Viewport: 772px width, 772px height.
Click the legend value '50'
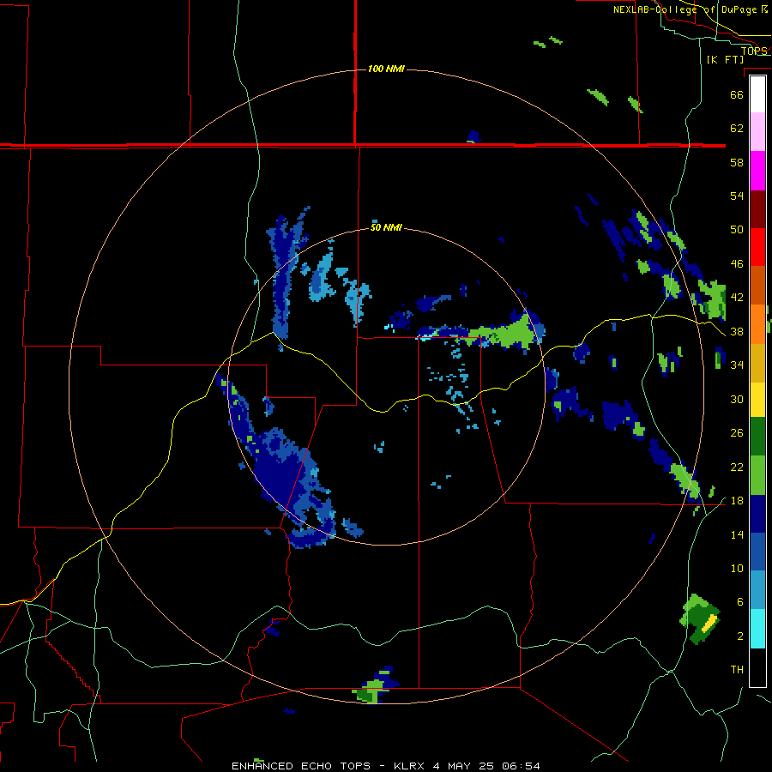(x=737, y=229)
